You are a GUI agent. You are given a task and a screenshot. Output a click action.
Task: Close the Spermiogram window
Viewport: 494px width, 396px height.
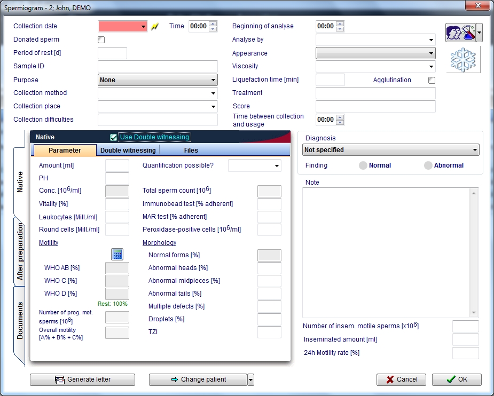[477, 5]
